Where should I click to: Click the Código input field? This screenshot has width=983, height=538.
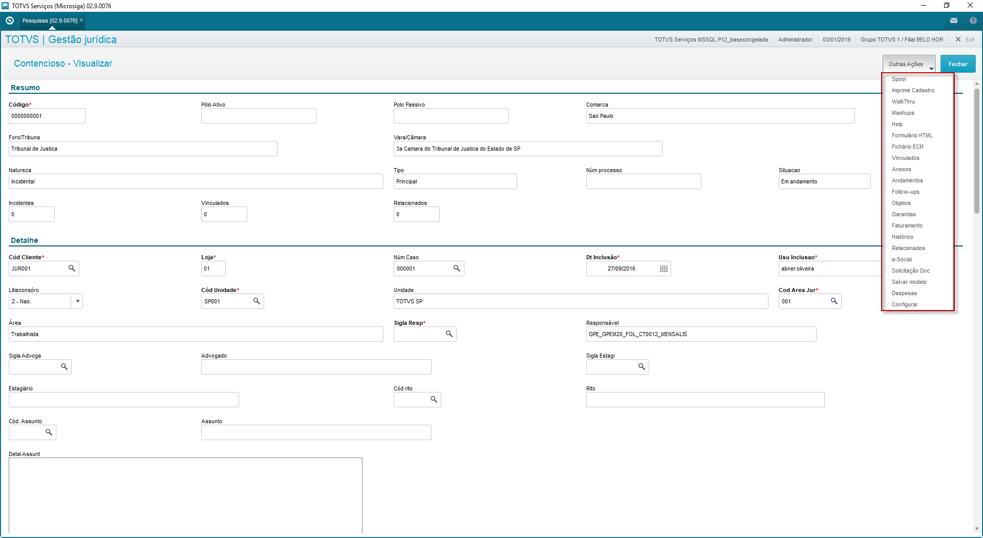47,116
